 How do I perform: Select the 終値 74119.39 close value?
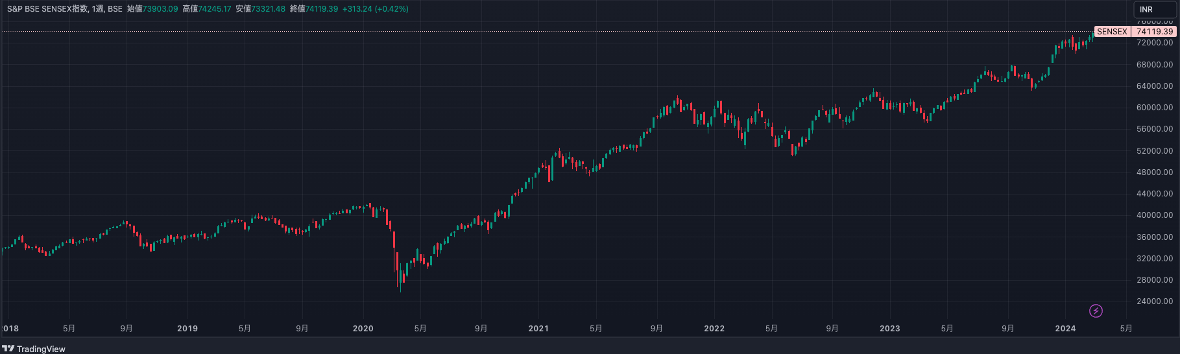[x=314, y=9]
